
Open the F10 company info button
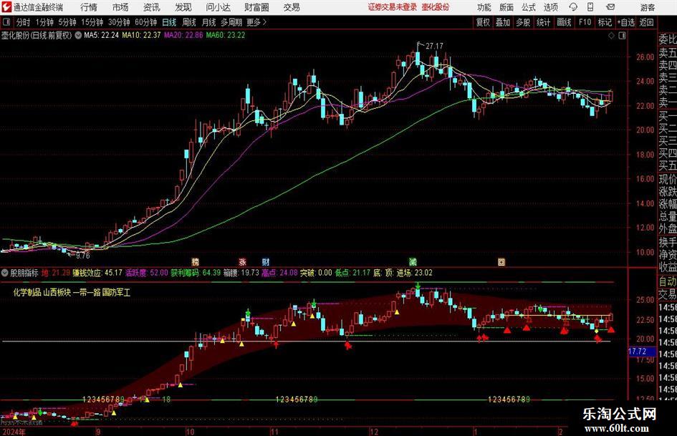[x=585, y=22]
